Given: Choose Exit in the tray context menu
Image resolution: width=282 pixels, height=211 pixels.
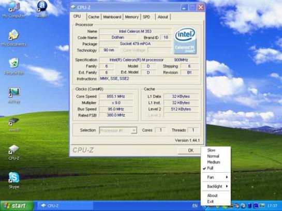Looking at the screenshot, I should point(216,202).
